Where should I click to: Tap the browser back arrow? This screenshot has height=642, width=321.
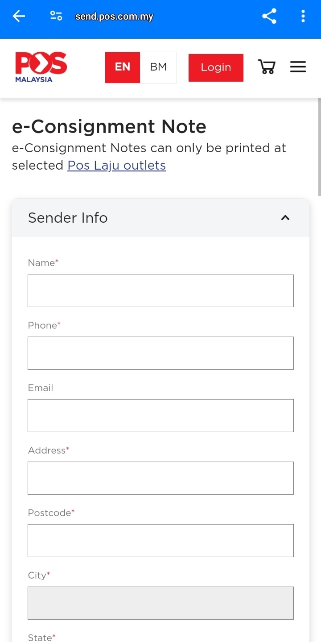pos(19,17)
